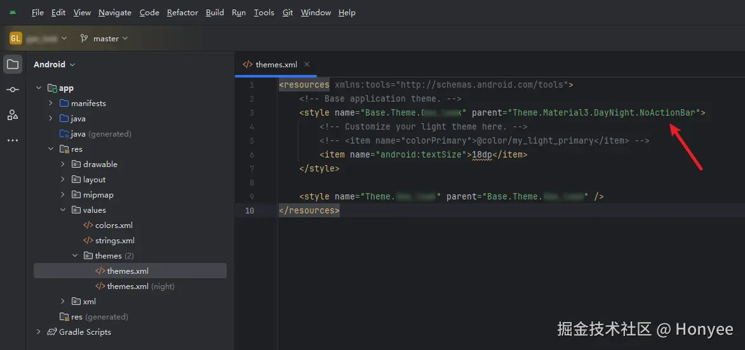Screen dimensions: 745x350
Task: Open the Run menu
Action: [239, 12]
